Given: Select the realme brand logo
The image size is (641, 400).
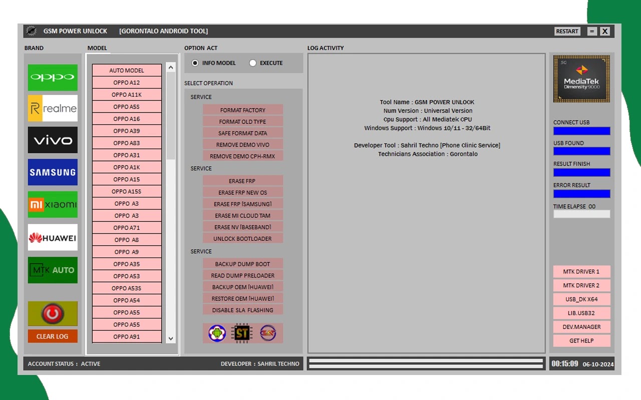Looking at the screenshot, I should pos(53,108).
